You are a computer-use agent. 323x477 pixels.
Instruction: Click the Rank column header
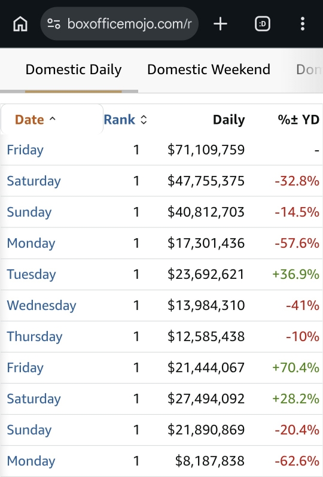pos(119,120)
